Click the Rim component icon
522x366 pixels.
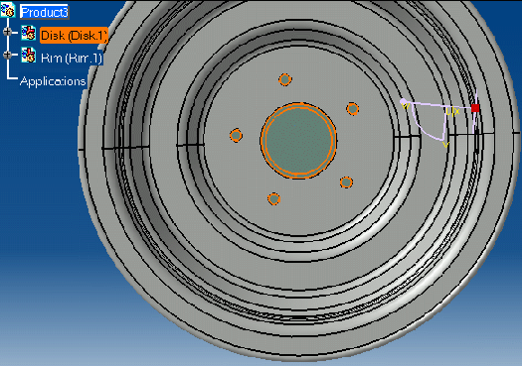pos(29,56)
